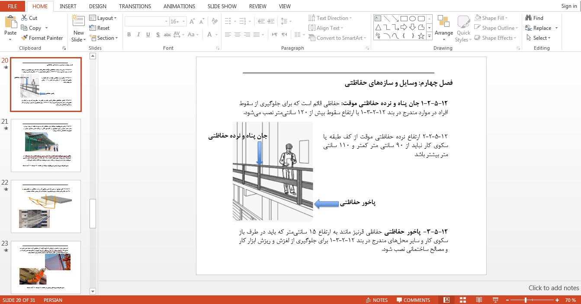This screenshot has height=304, width=581.
Task: Toggle the NOTES pane
Action: click(x=376, y=300)
